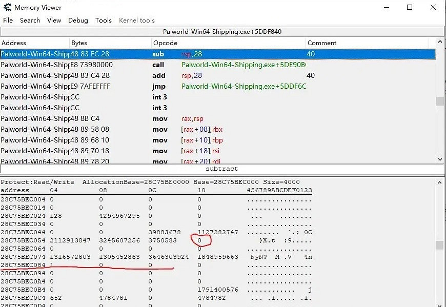Open the View menu
446x307 pixels.
pos(54,21)
